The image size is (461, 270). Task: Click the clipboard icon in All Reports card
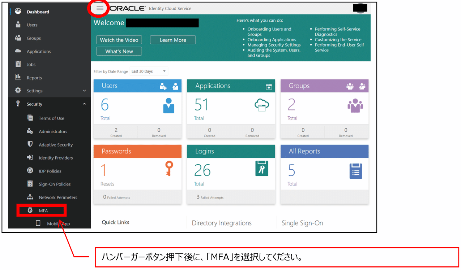356,171
